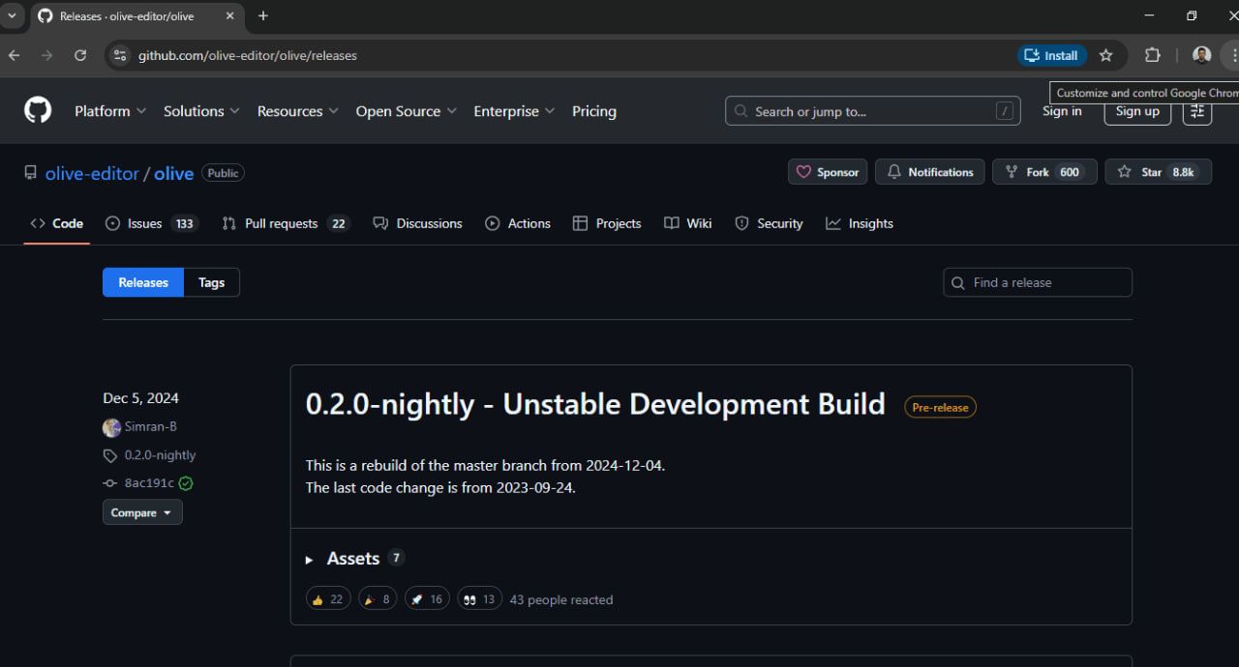Reload the page with refresh icon

(x=80, y=55)
